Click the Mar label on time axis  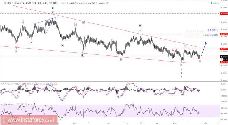(205, 124)
